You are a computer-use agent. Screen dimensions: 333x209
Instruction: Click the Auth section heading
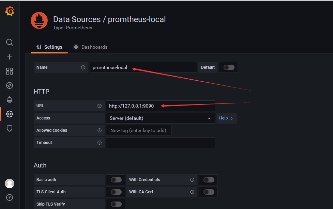[x=40, y=165]
